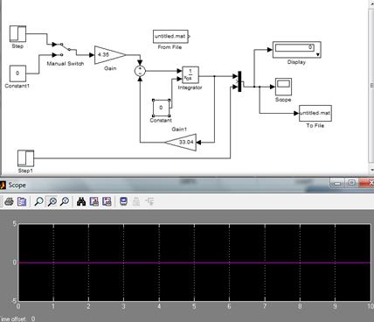Screen dimensions: 374x322
Task: Toggle Floating scope icon
Action: [x=124, y=201]
